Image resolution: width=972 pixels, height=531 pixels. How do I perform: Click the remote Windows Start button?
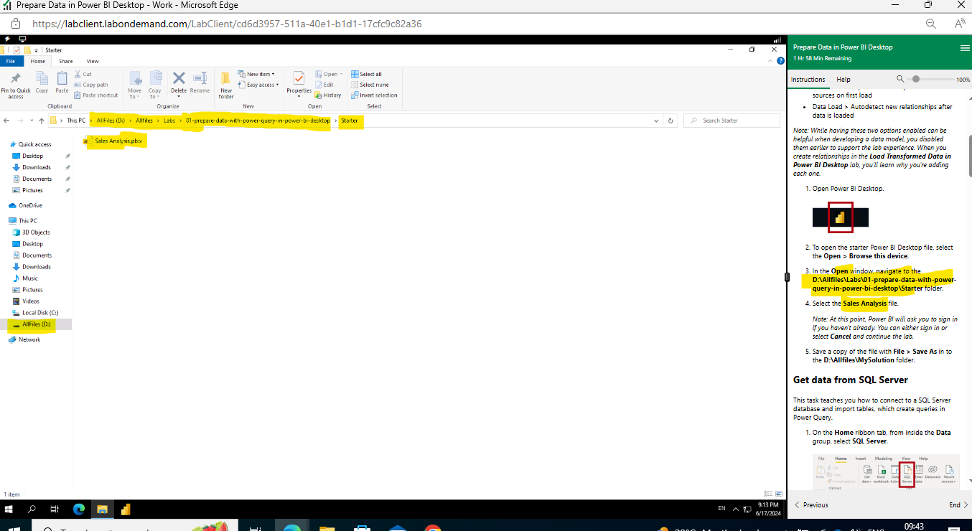click(x=9, y=509)
